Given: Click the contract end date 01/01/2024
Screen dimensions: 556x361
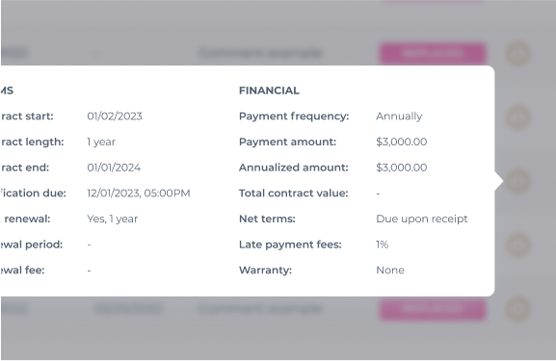Looking at the screenshot, I should [114, 168].
